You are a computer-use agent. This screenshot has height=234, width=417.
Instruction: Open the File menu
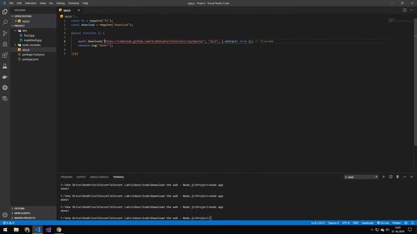11,3
